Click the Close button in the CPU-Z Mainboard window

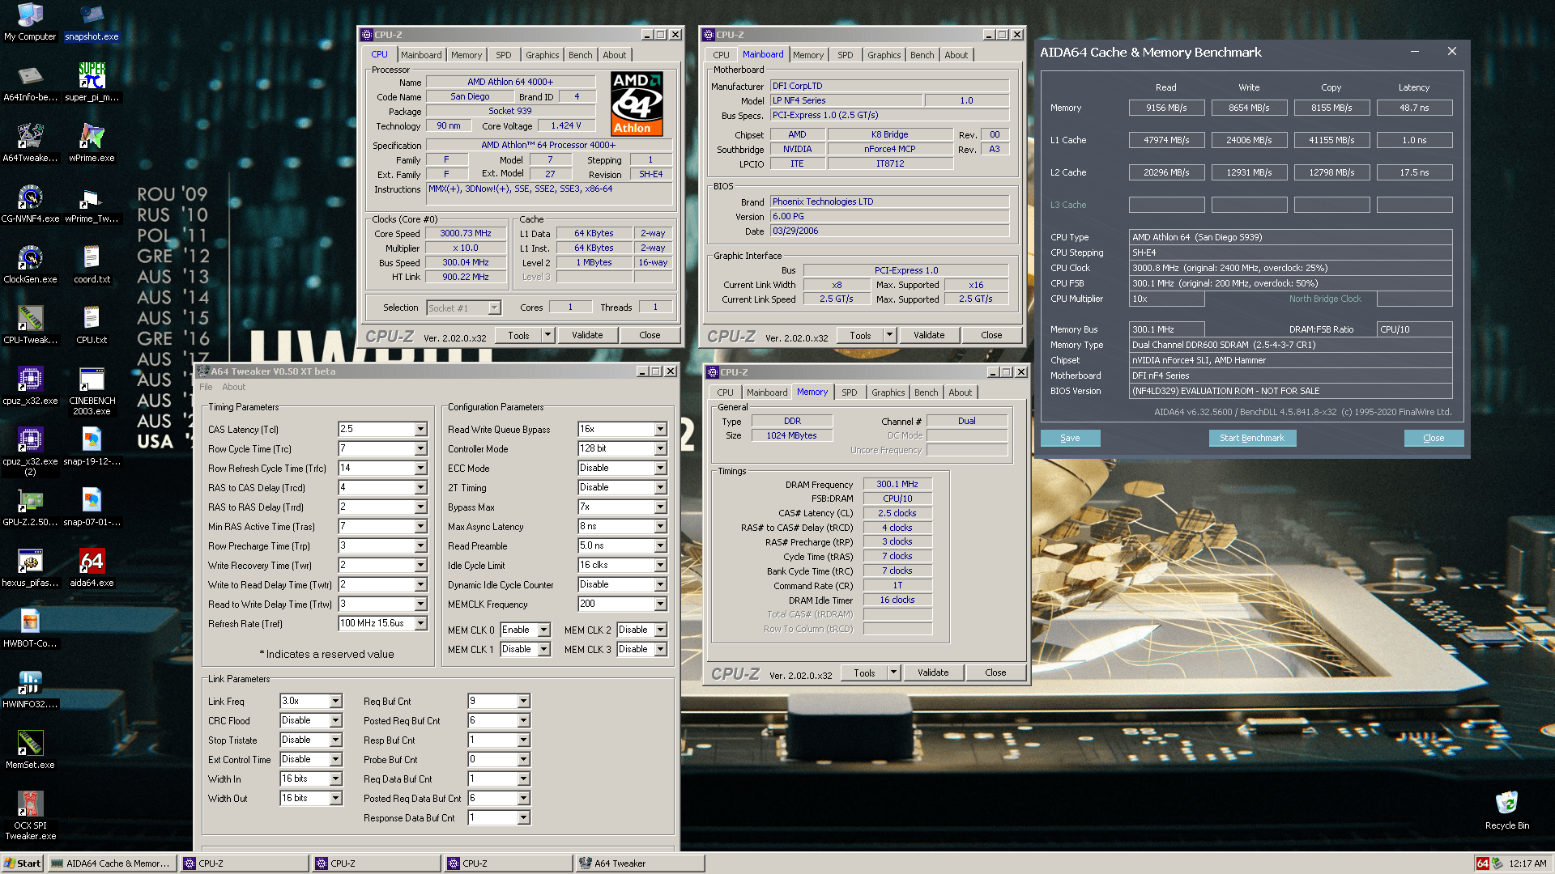pyautogui.click(x=992, y=335)
